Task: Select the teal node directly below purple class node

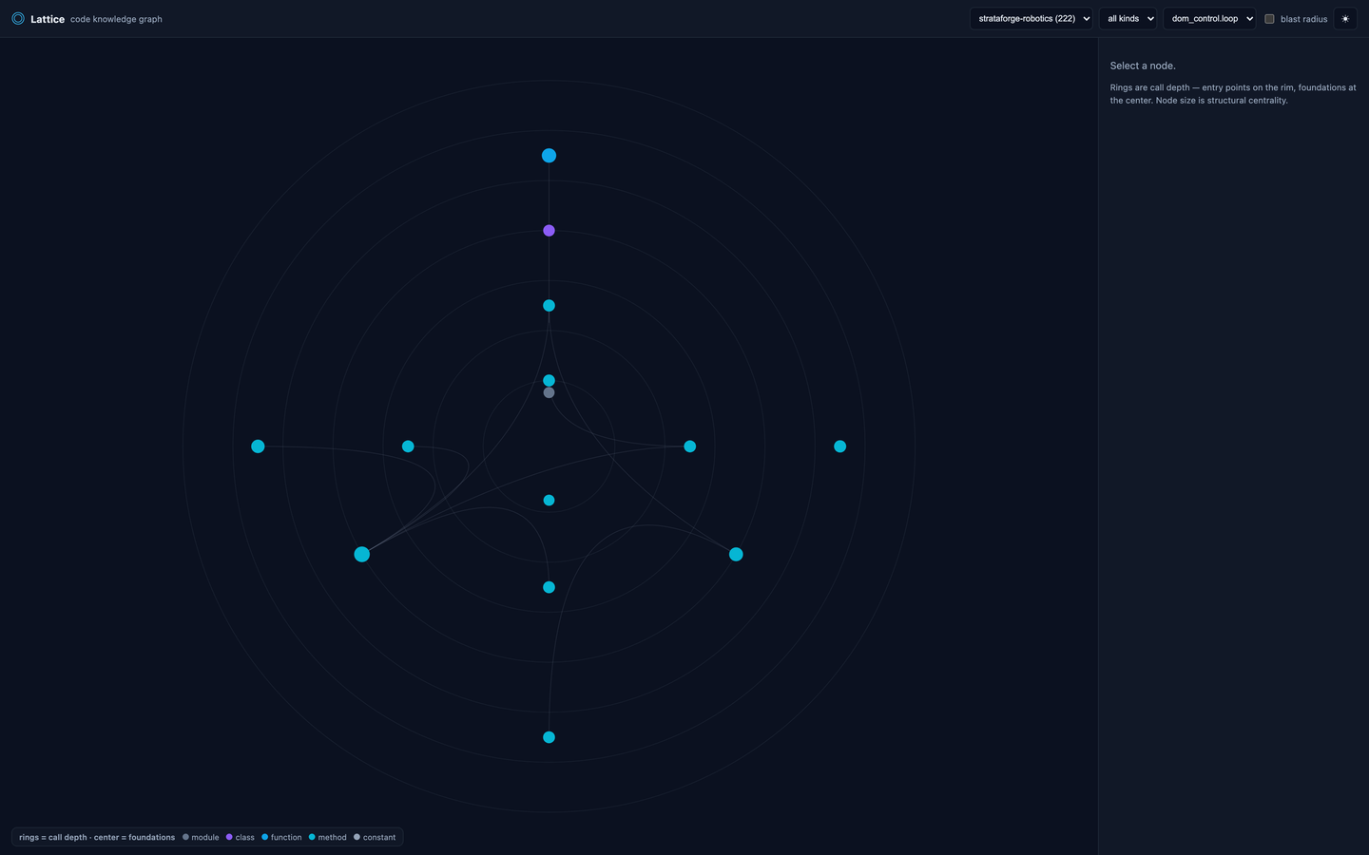Action: click(x=549, y=306)
